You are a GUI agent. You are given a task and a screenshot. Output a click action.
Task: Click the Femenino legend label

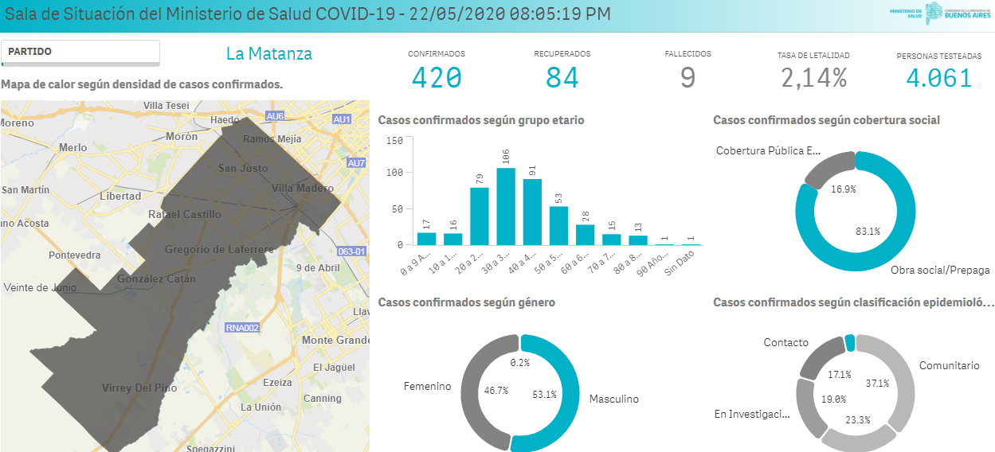tap(427, 386)
